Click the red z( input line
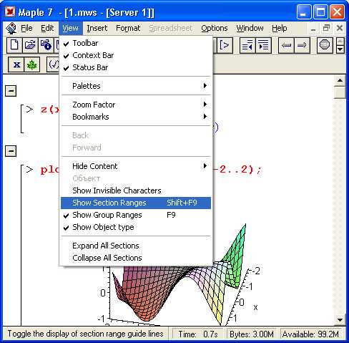The height and width of the screenshot is (343, 349). [50, 110]
